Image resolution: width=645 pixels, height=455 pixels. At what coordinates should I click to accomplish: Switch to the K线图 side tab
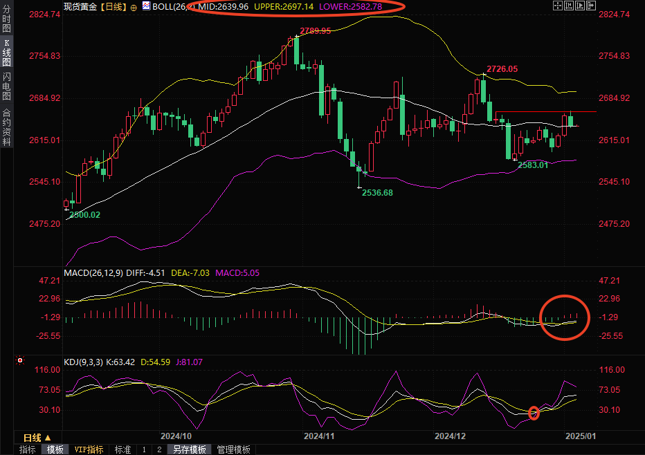6,53
